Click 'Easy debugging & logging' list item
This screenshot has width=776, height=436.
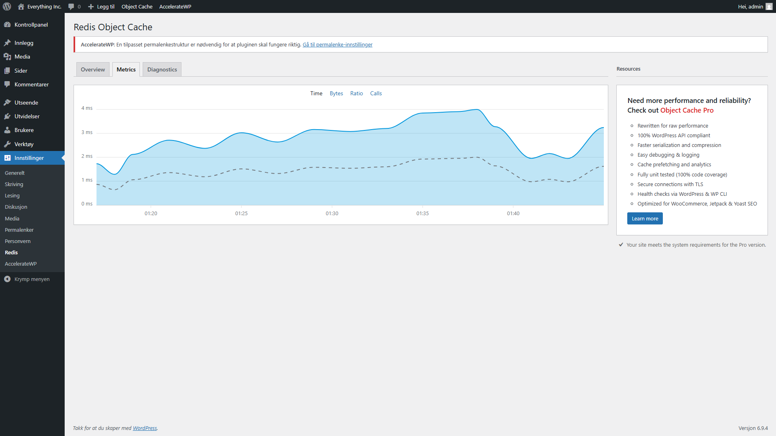(668, 155)
